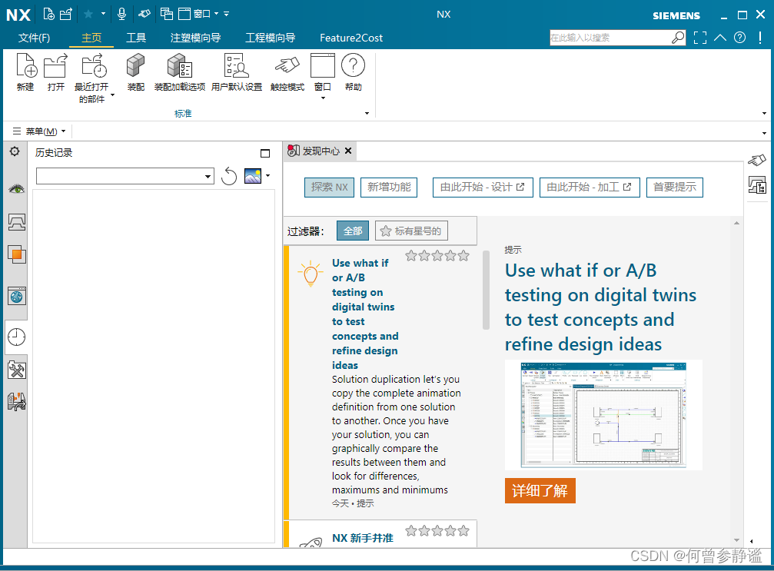Click the microphone voice command icon
Screen dimensions: 774x571
click(x=122, y=14)
